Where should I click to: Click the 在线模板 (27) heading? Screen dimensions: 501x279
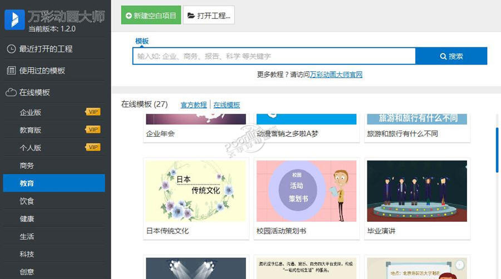click(x=144, y=104)
